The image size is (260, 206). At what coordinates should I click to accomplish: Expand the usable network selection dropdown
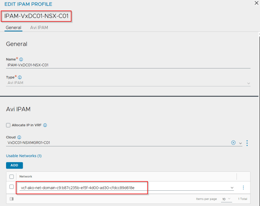click(232, 187)
